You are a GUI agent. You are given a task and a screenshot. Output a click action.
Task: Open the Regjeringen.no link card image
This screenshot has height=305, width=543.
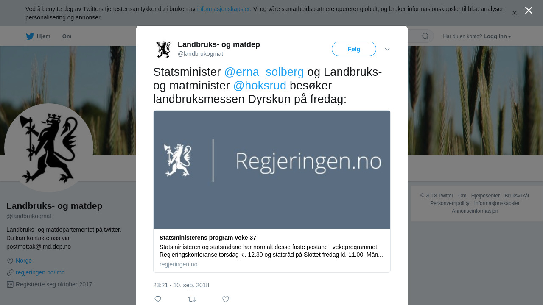click(272, 170)
